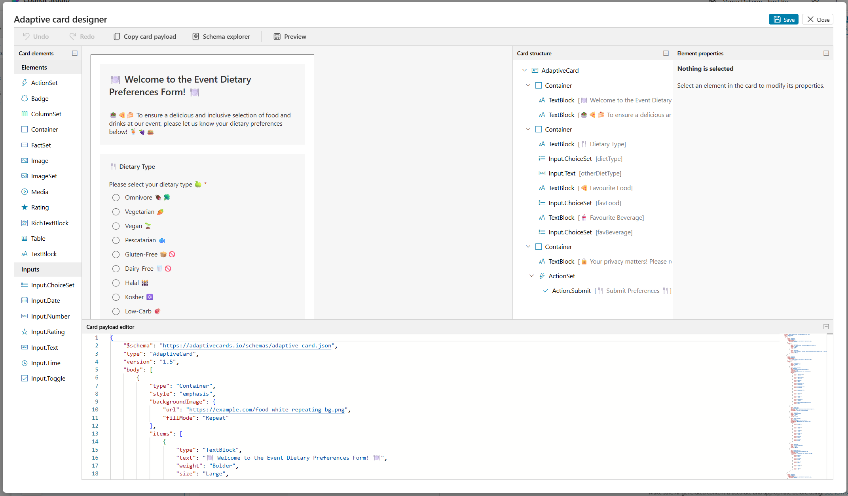This screenshot has height=496, width=848.
Task: Collapse the Card payload editor panel
Action: pyautogui.click(x=826, y=327)
